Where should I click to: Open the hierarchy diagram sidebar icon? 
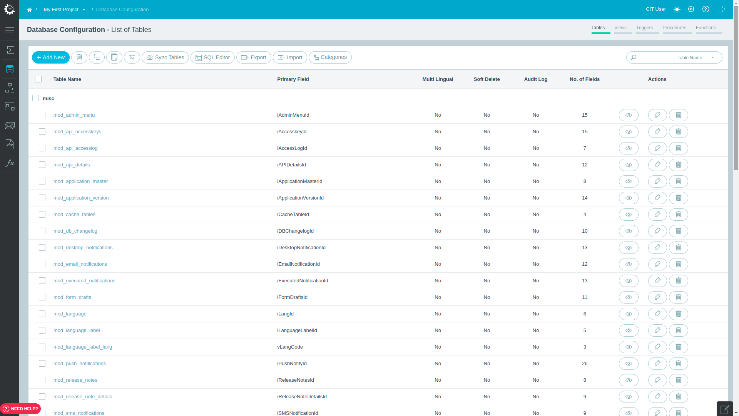10,88
